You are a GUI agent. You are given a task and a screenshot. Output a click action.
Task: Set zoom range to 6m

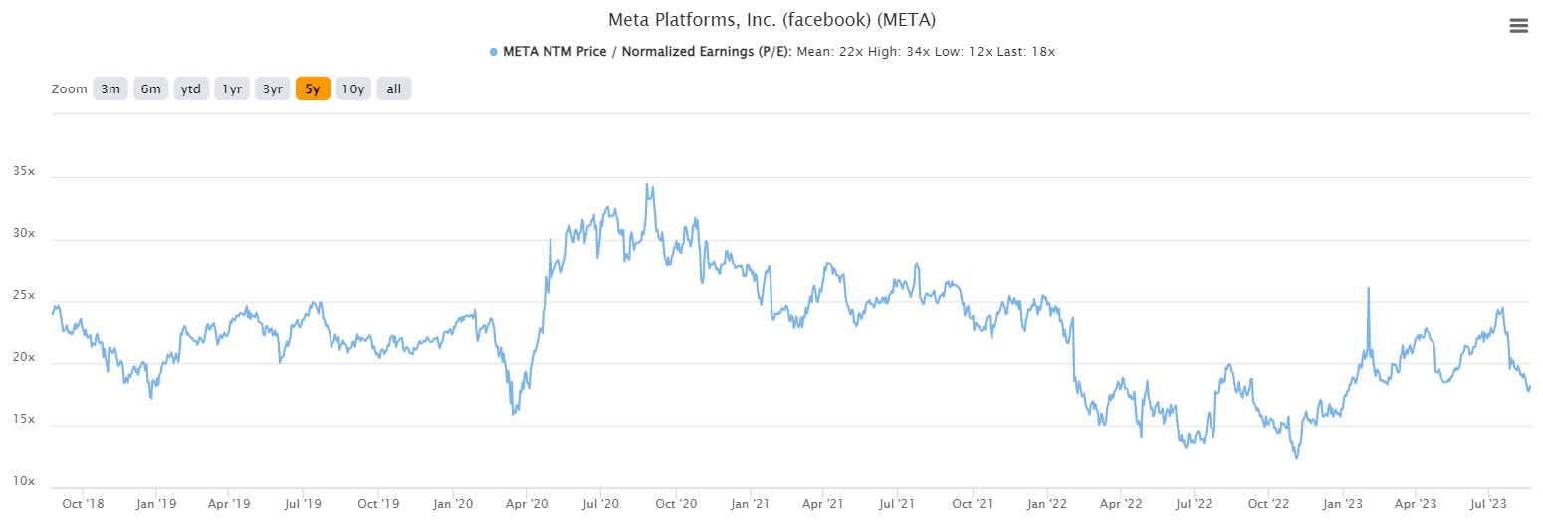pyautogui.click(x=150, y=88)
